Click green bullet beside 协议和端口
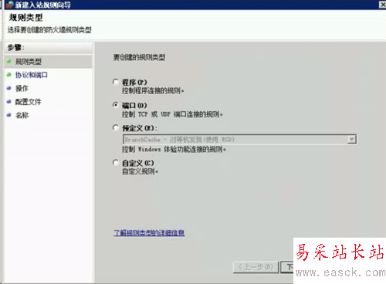Image resolution: width=386 pixels, height=284 pixels. coord(9,75)
